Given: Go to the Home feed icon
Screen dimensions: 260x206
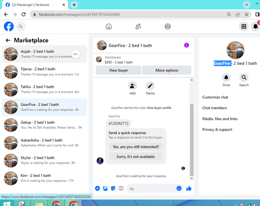Looking at the screenshot, I should pos(109,26).
